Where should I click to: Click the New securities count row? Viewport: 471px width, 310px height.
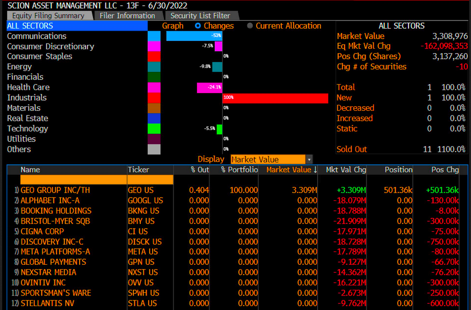coord(401,97)
